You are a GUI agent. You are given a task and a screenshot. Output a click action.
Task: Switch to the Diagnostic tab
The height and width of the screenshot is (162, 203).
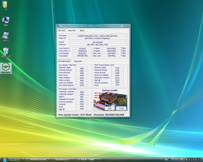pos(78,61)
